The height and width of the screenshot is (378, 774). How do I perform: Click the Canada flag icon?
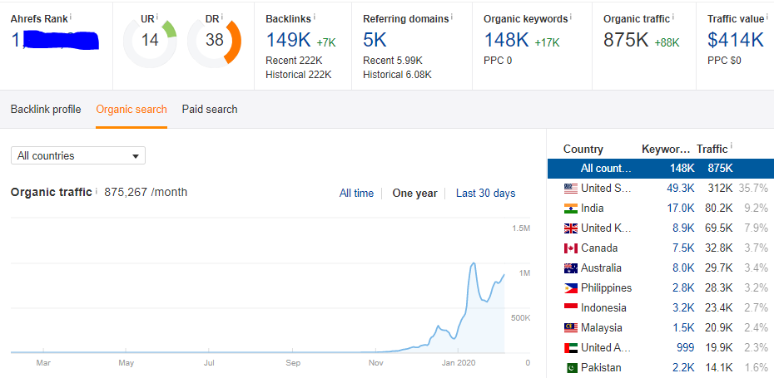pyautogui.click(x=571, y=248)
